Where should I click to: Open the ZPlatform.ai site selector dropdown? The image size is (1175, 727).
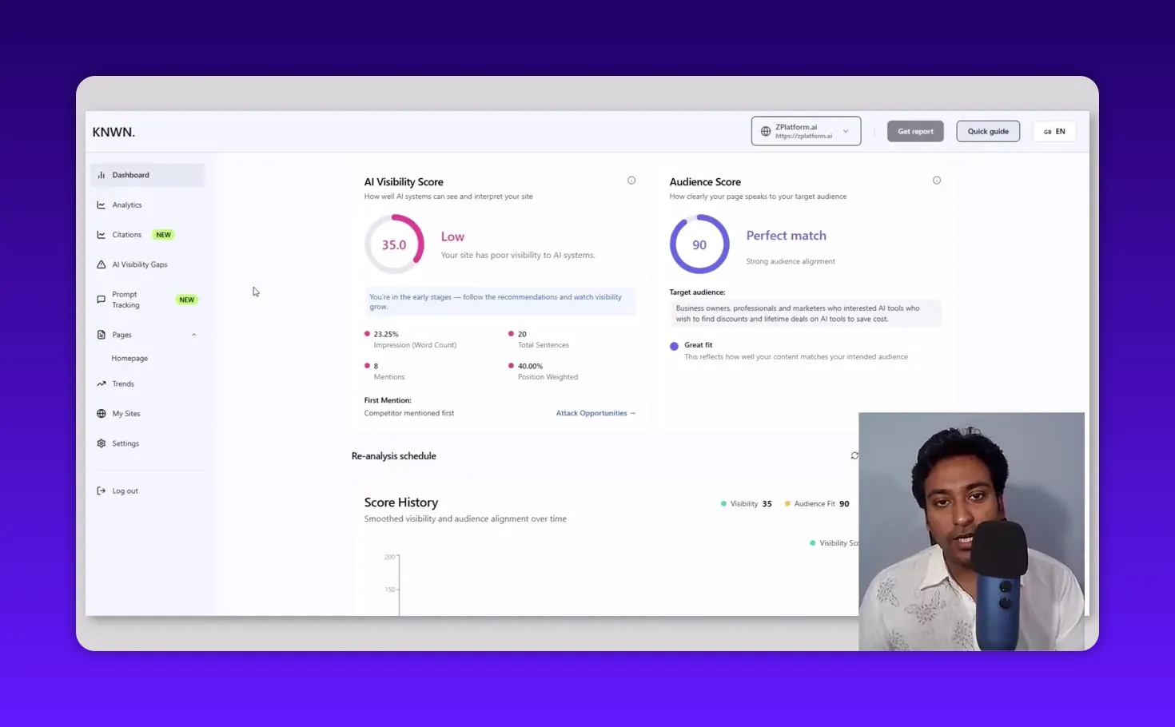805,130
